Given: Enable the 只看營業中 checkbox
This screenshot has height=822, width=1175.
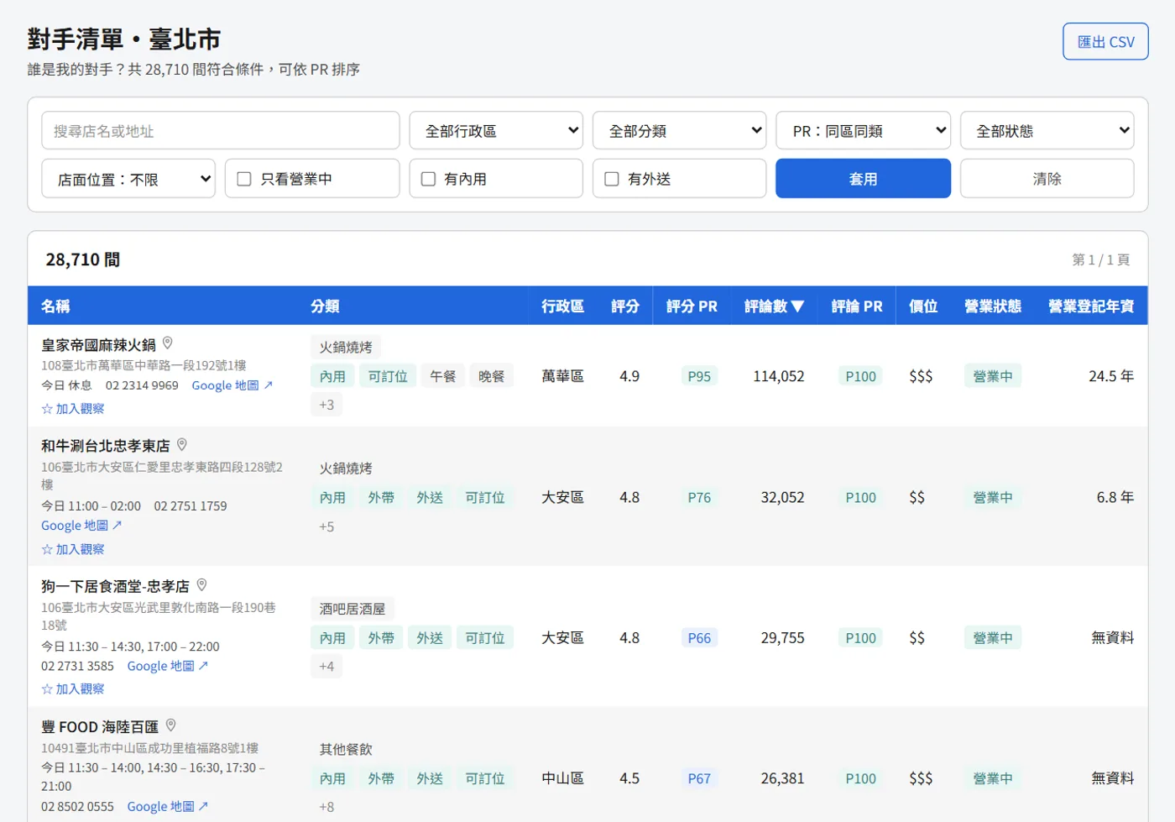Looking at the screenshot, I should 244,179.
